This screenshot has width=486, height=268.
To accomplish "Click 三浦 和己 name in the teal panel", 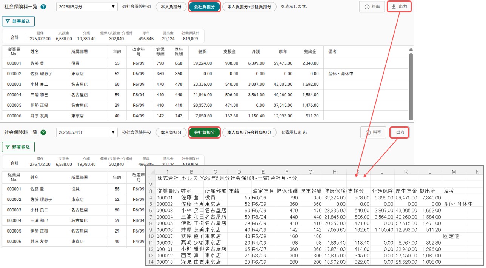I will (39, 95).
